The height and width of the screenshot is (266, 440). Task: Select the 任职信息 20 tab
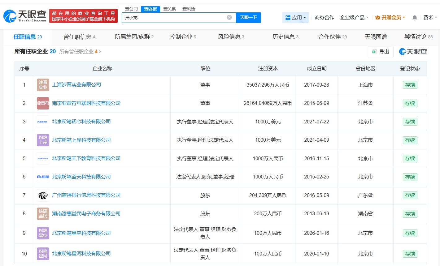28,37
